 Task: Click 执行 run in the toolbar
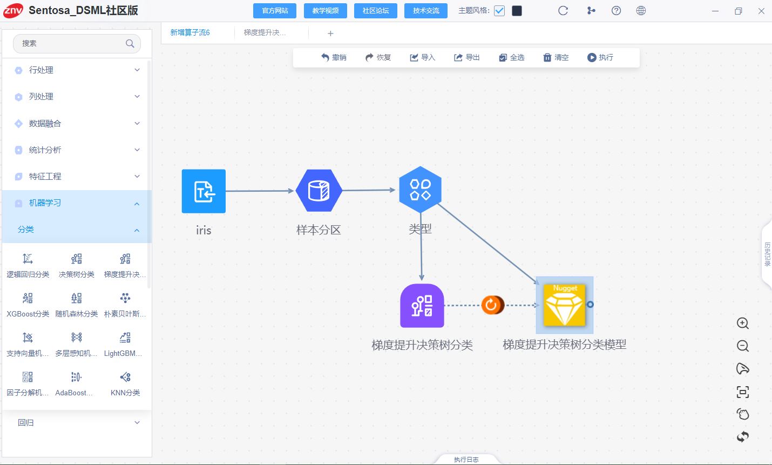(600, 57)
